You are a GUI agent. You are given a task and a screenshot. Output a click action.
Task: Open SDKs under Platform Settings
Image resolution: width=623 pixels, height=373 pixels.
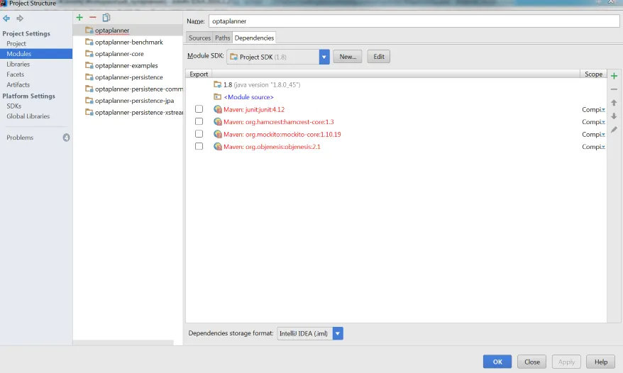pyautogui.click(x=14, y=106)
